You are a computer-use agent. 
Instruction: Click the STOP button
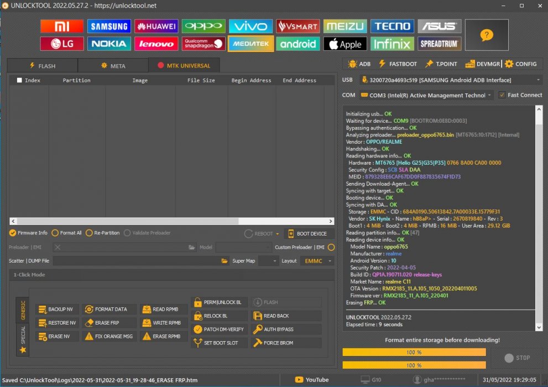[517, 358]
